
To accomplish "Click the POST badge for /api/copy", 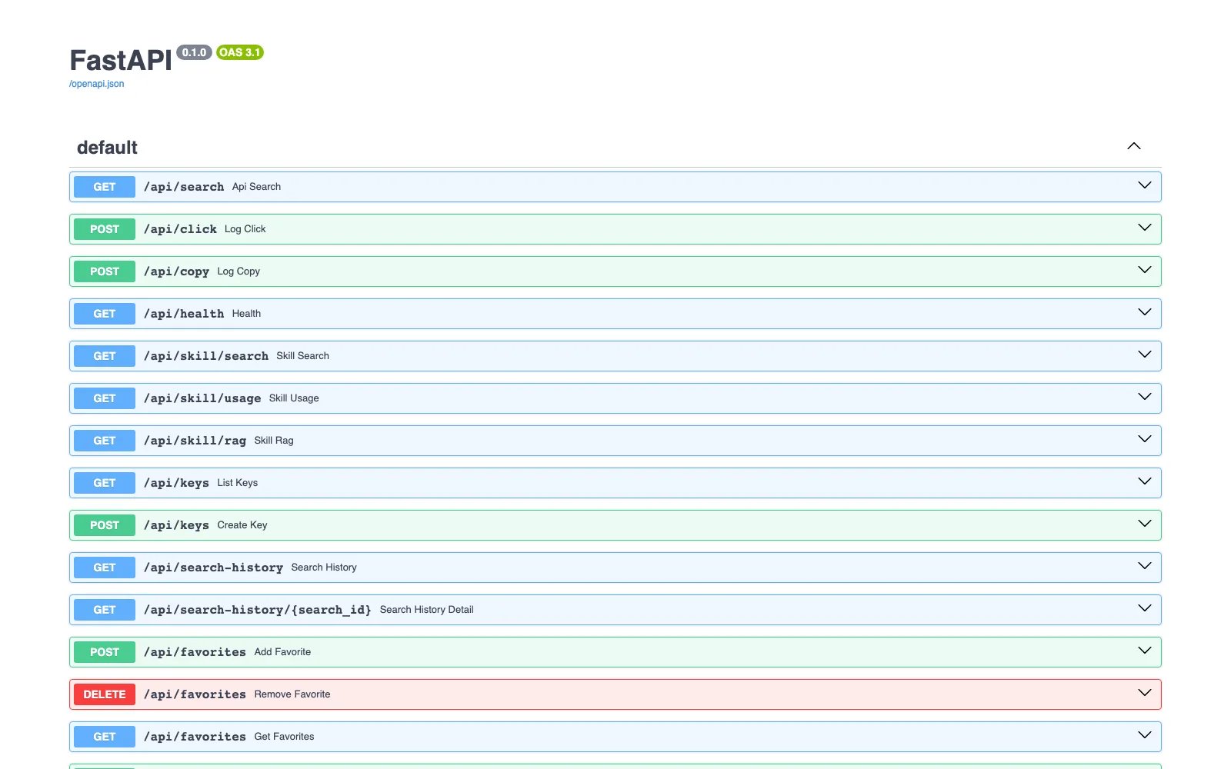I will [x=105, y=271].
